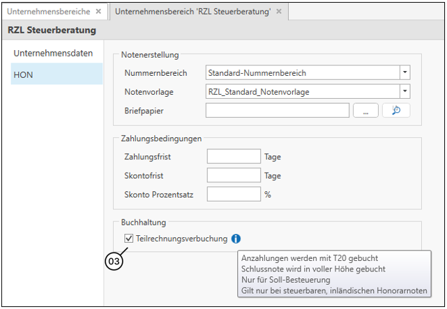The image size is (447, 309).
Task: Open the Nummernbereich dropdown arrow
Action: [x=404, y=72]
